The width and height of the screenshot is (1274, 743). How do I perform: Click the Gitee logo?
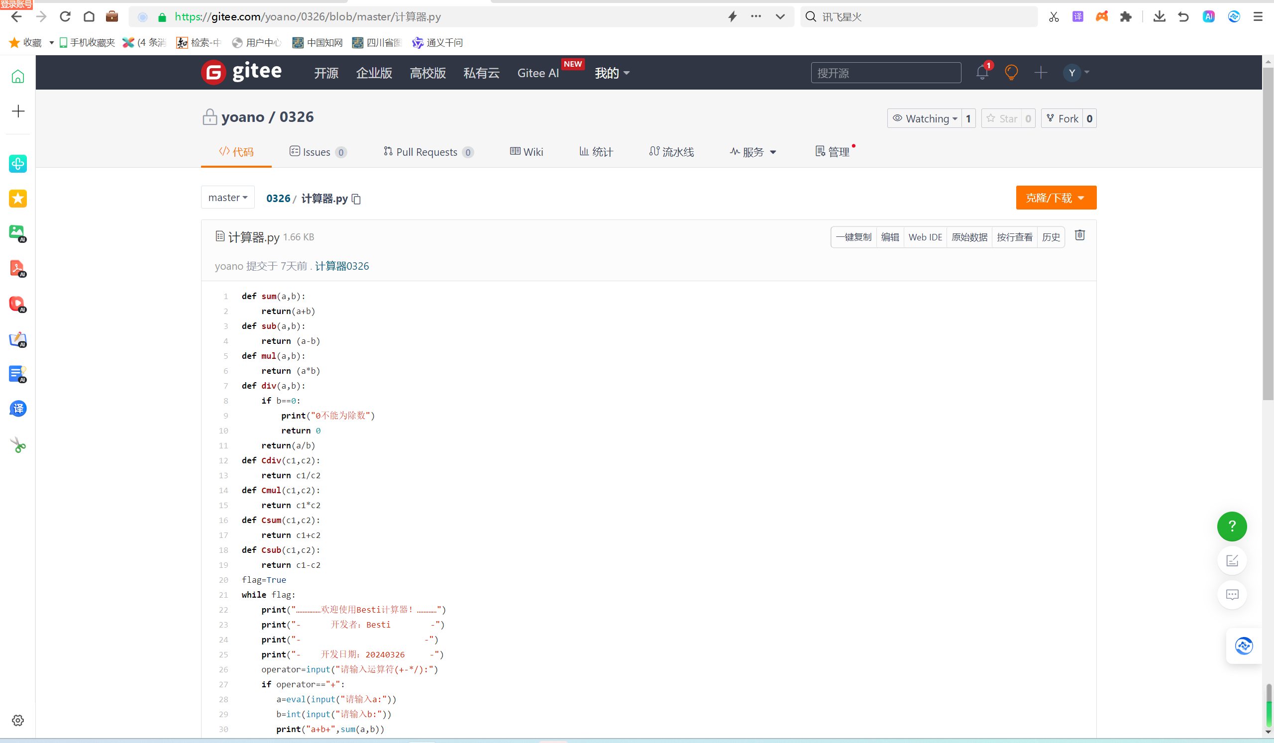click(x=242, y=72)
